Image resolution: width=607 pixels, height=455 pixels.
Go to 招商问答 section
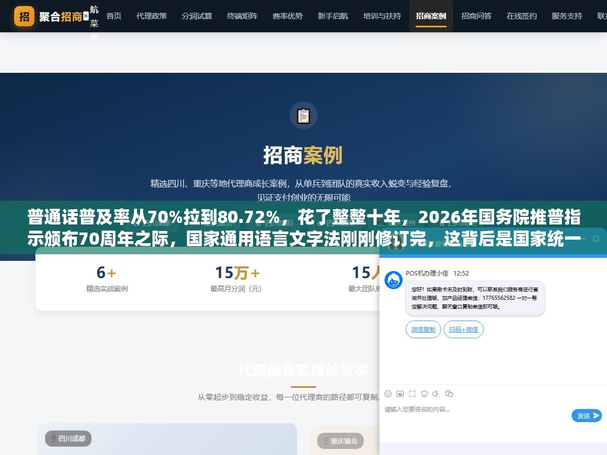(476, 16)
